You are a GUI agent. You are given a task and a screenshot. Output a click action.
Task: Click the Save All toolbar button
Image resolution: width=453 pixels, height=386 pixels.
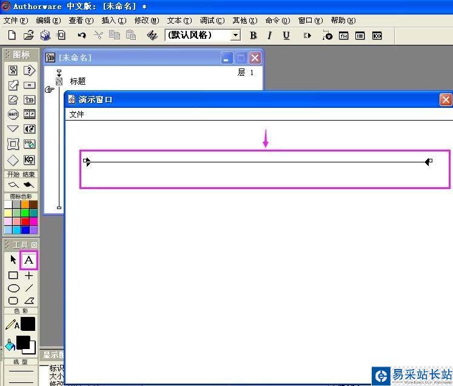tap(45, 36)
